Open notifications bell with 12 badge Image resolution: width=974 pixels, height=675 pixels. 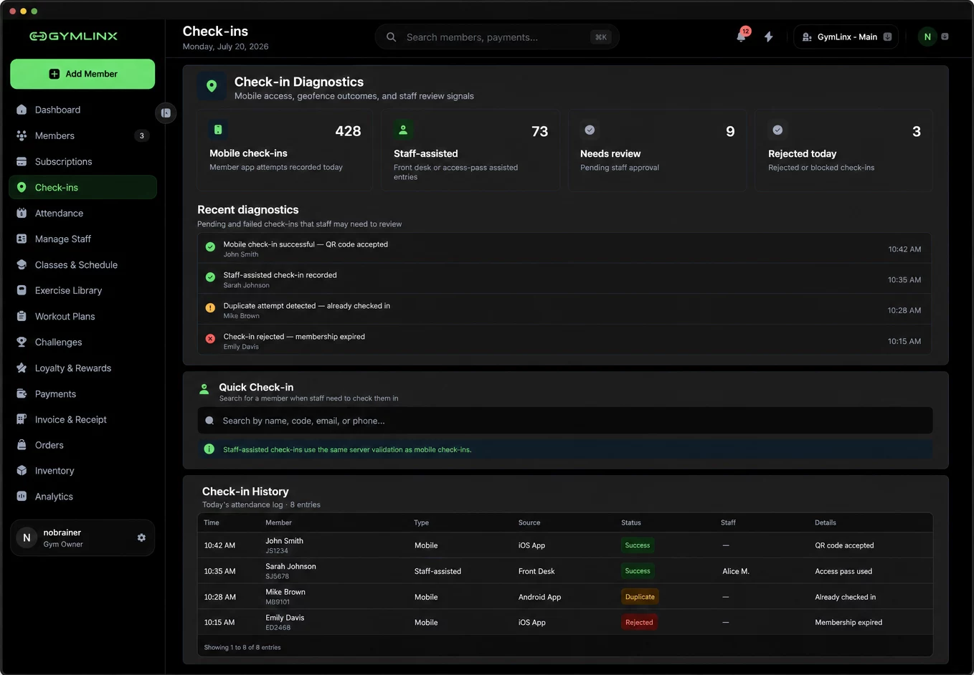coord(742,36)
